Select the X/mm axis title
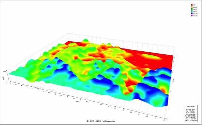The height and width of the screenshot is (125, 202). coord(78,102)
